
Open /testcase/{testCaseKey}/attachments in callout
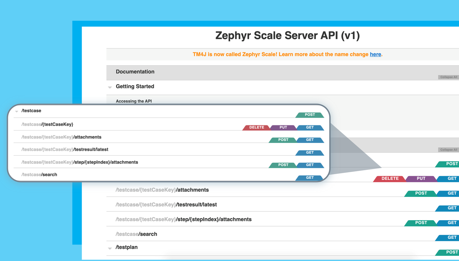(61, 137)
